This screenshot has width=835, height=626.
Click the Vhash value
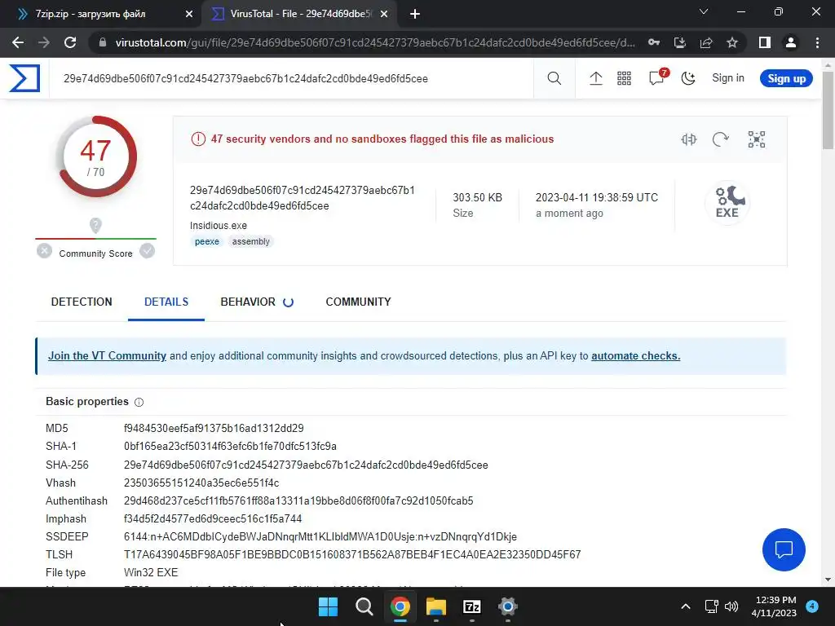[x=201, y=483]
